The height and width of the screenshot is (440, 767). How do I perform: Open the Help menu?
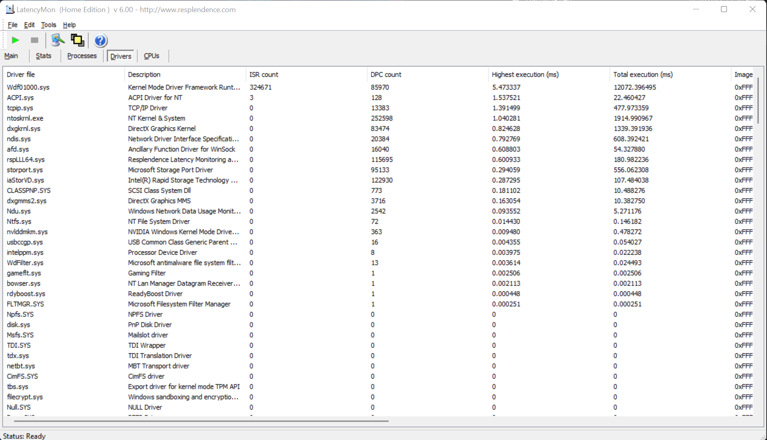pos(69,25)
